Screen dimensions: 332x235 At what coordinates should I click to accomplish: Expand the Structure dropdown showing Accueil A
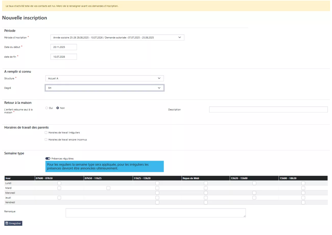104,78
